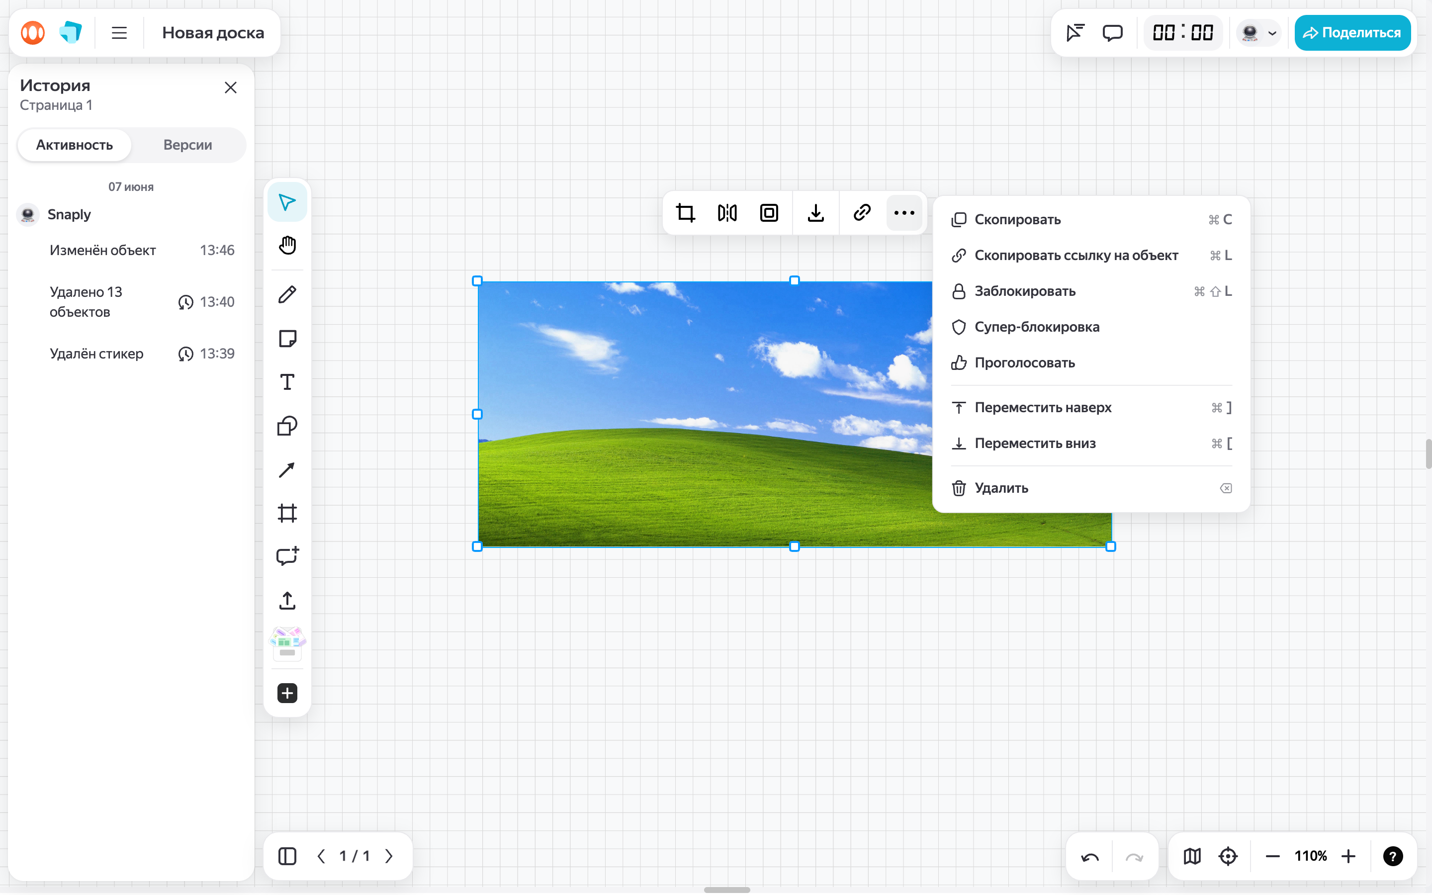
Task: Select Переместить вниз
Action: pos(1091,444)
